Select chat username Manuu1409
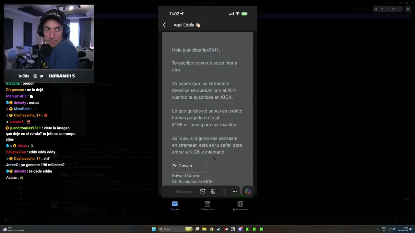415x233 pixels. coord(16,96)
